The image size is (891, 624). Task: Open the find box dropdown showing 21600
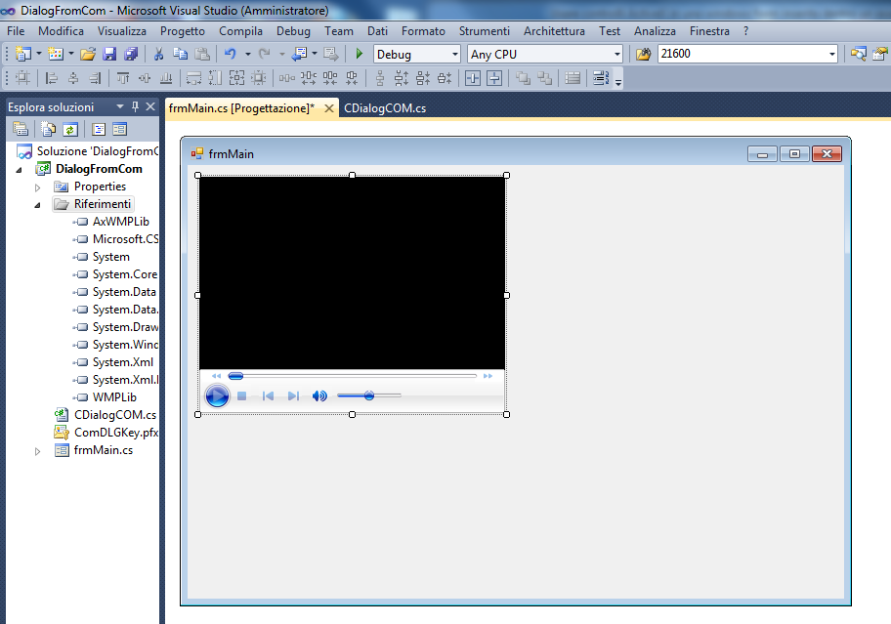click(832, 54)
